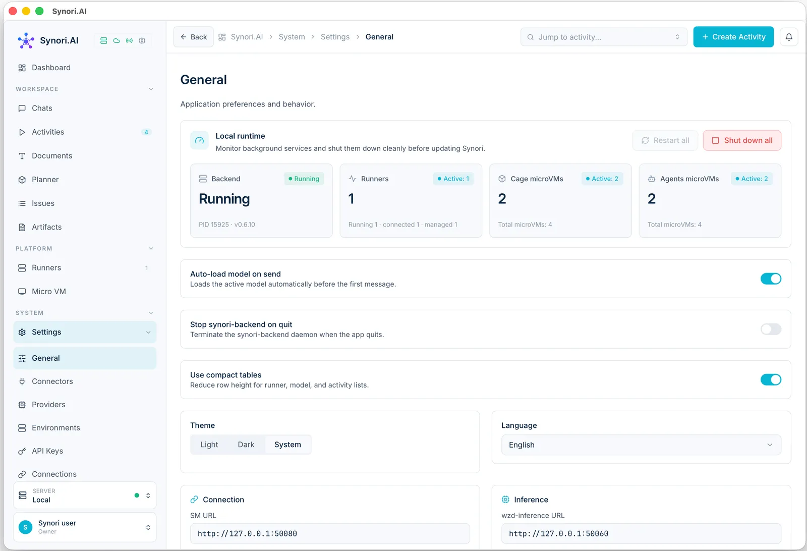The width and height of the screenshot is (807, 551).
Task: Disable Auto-load model on send
Action: [771, 279]
